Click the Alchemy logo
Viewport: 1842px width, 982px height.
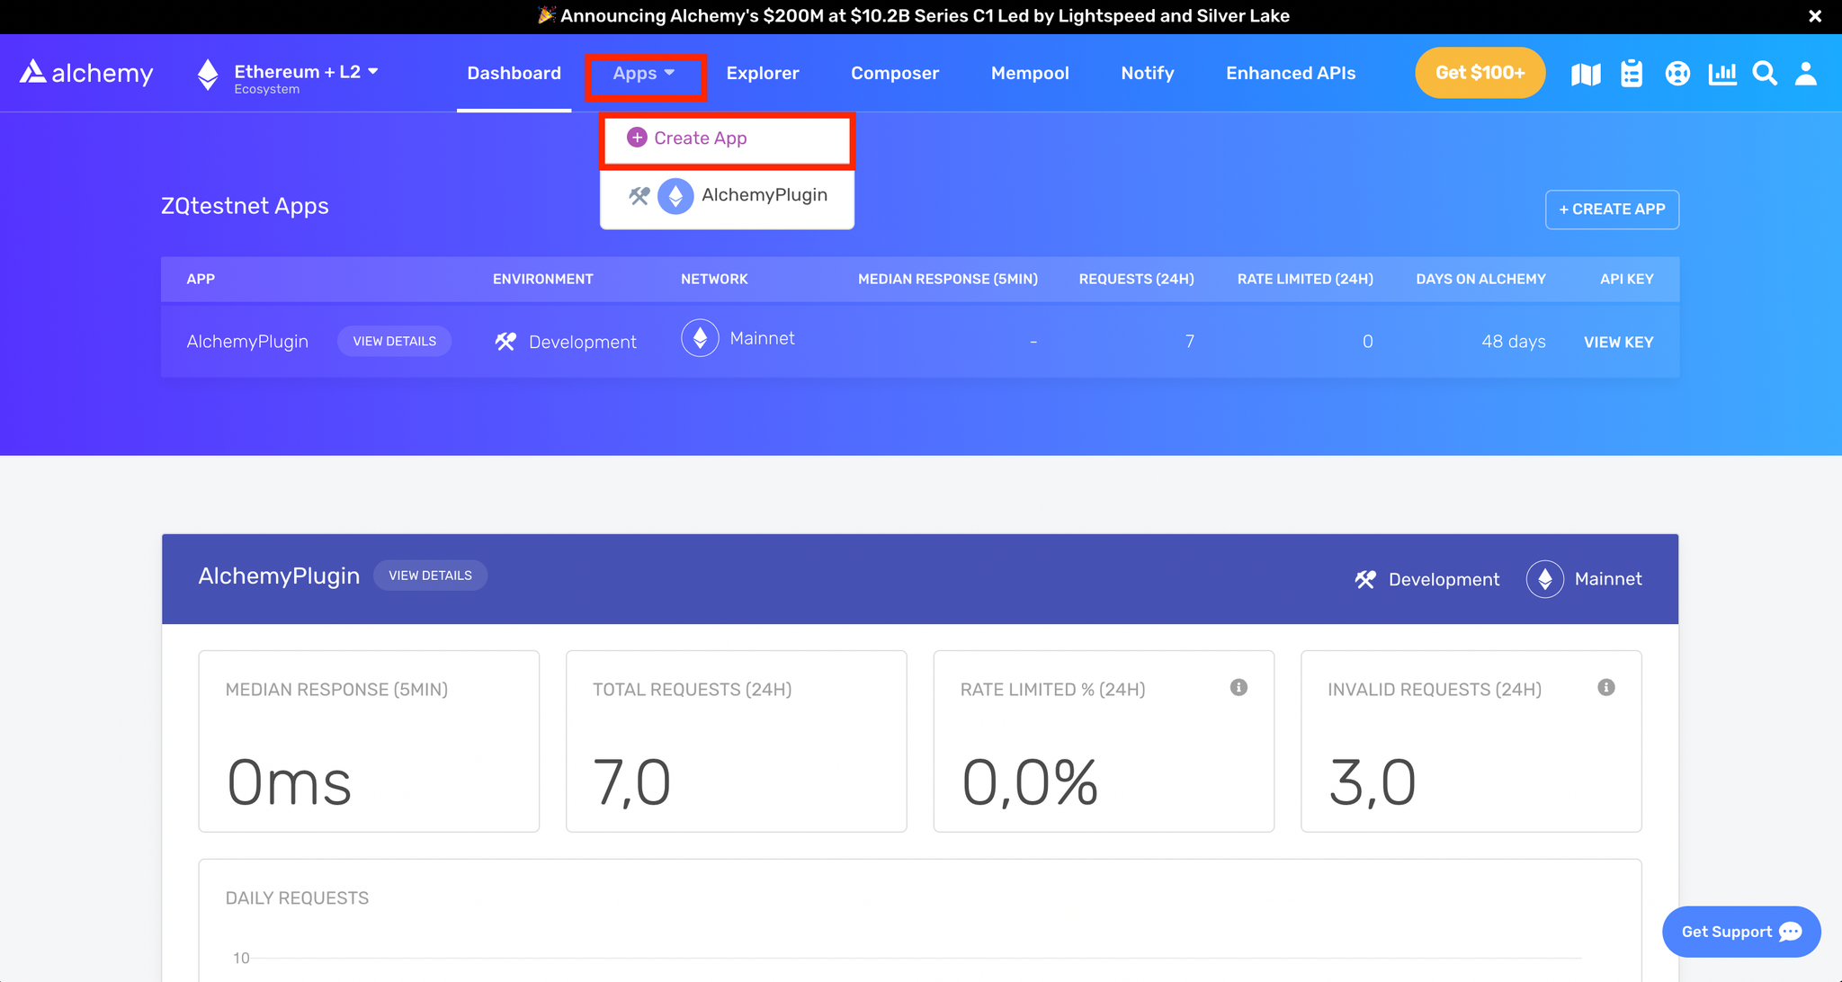tap(86, 73)
